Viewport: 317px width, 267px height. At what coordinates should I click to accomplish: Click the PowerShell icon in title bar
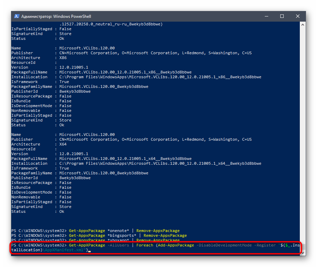16,16
